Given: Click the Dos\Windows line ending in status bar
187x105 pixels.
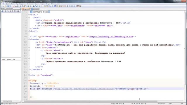Looking at the screenshot, I should pos(162,104).
